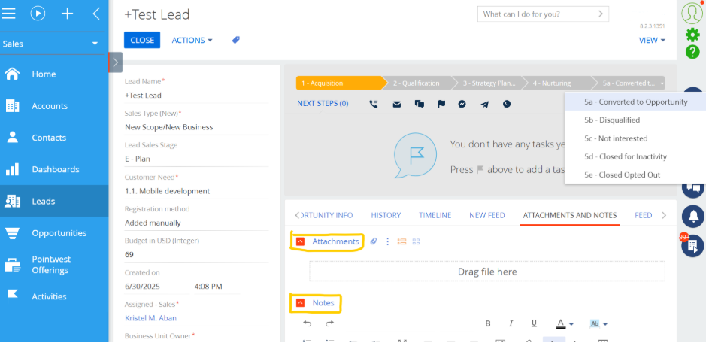Image resolution: width=706 pixels, height=343 pixels.
Task: Click the What can I do for you search box
Action: (x=543, y=14)
